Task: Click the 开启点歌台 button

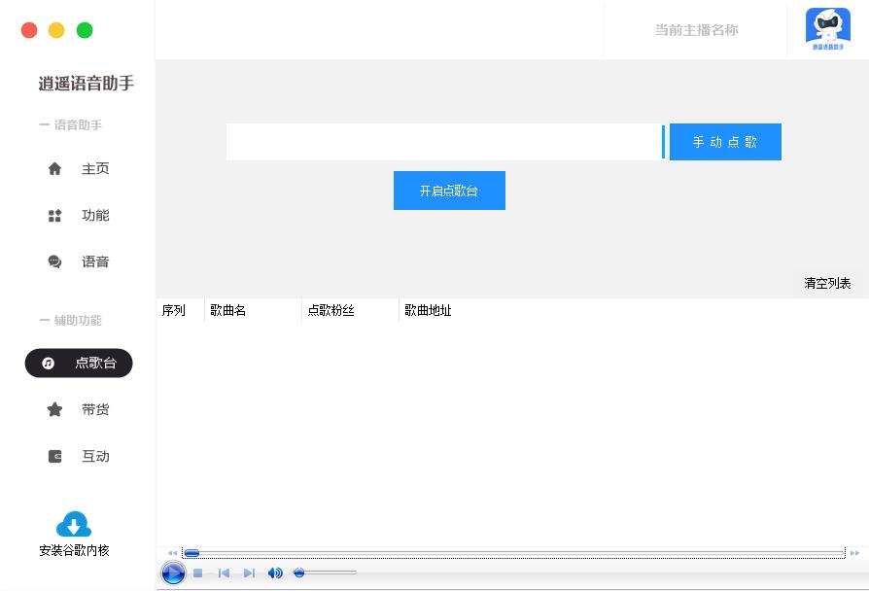Action: (x=449, y=191)
